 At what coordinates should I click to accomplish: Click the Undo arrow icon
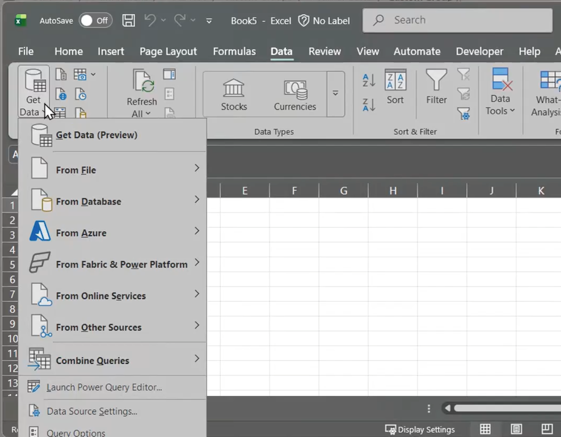(150, 20)
